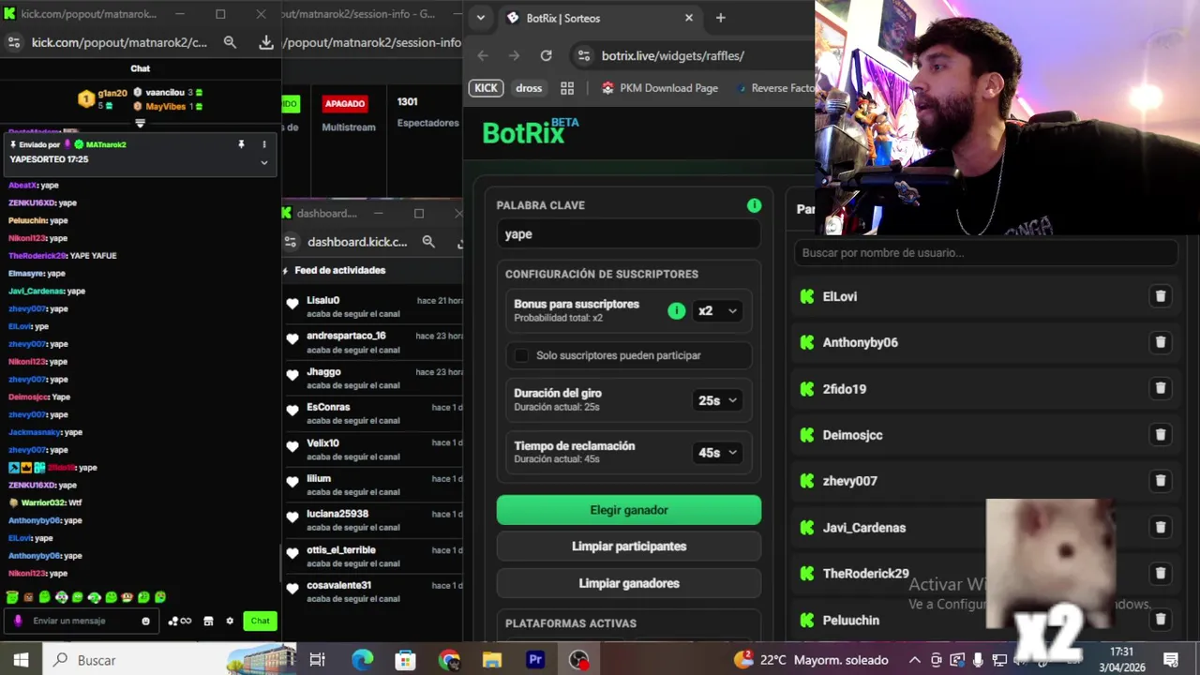Open site info icon beside botrix.live URL
Image resolution: width=1200 pixels, height=675 pixels.
coord(583,55)
